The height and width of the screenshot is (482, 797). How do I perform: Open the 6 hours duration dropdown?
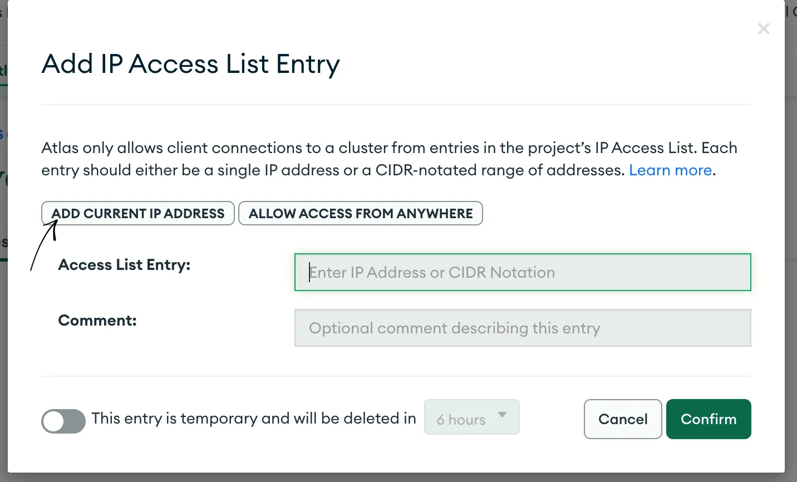click(x=471, y=417)
